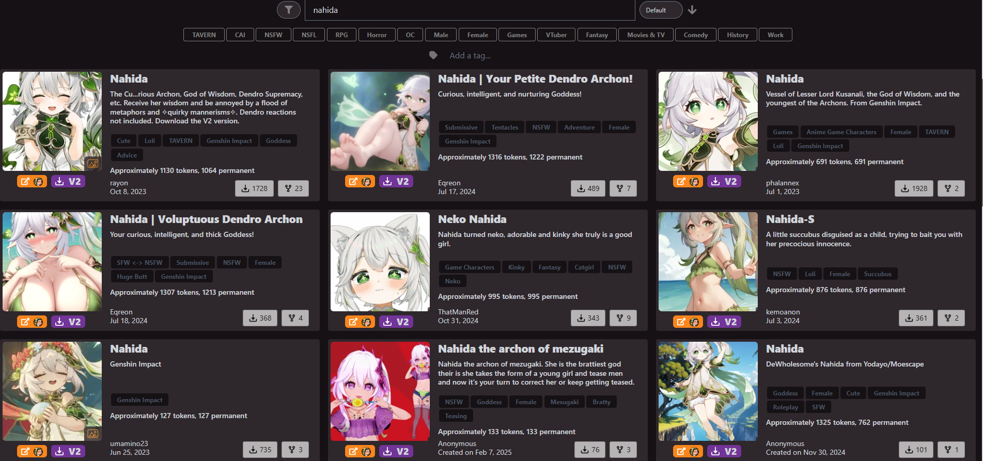Open phalannex's Nahida in external chat

click(688, 181)
